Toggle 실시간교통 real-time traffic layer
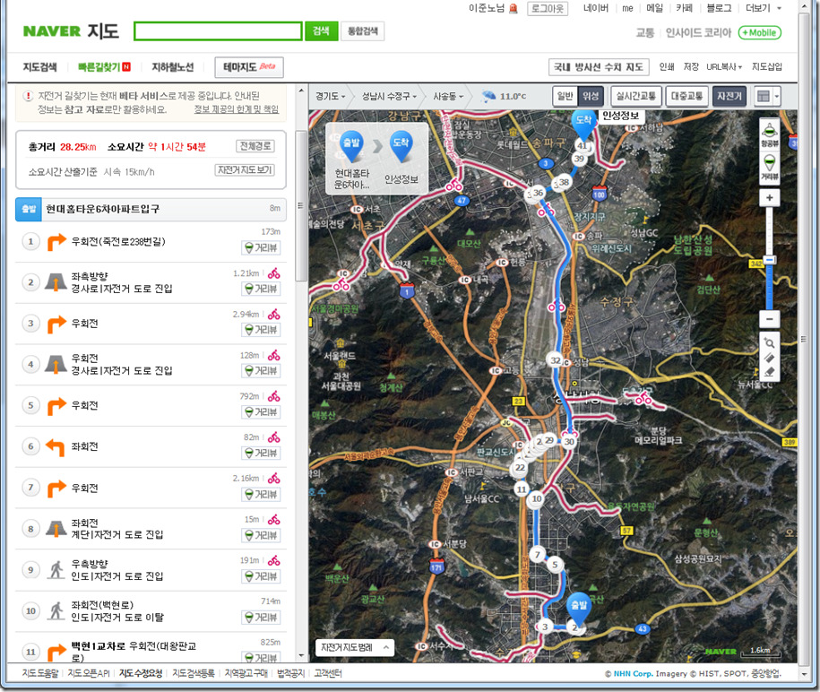The height and width of the screenshot is (692, 820). (x=634, y=96)
